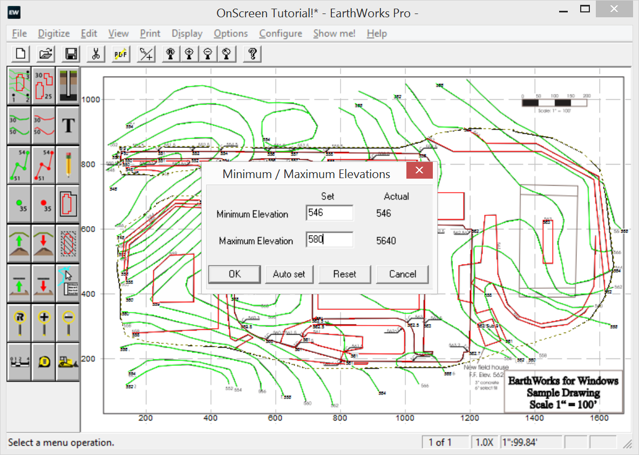Click the black-and-white plus magnifier in the top toolbar
639x455 pixels.
pos(189,54)
